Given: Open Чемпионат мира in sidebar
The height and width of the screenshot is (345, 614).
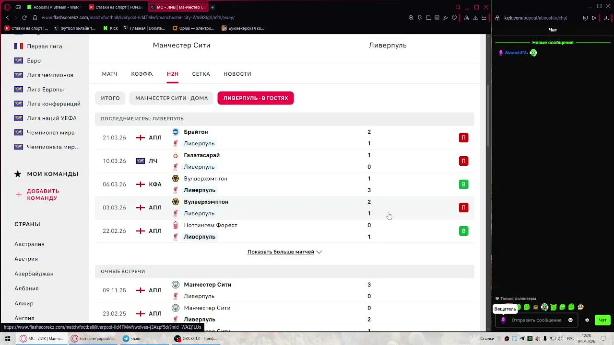Looking at the screenshot, I should tap(50, 133).
